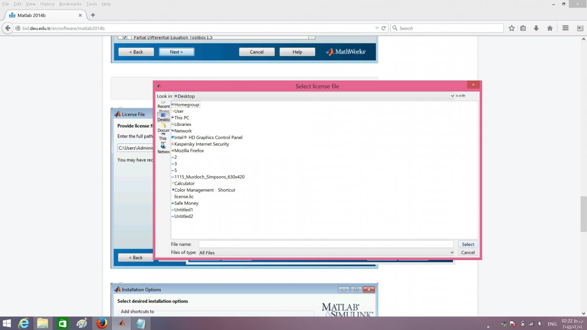Open the History menu in Firefox

coord(48,4)
